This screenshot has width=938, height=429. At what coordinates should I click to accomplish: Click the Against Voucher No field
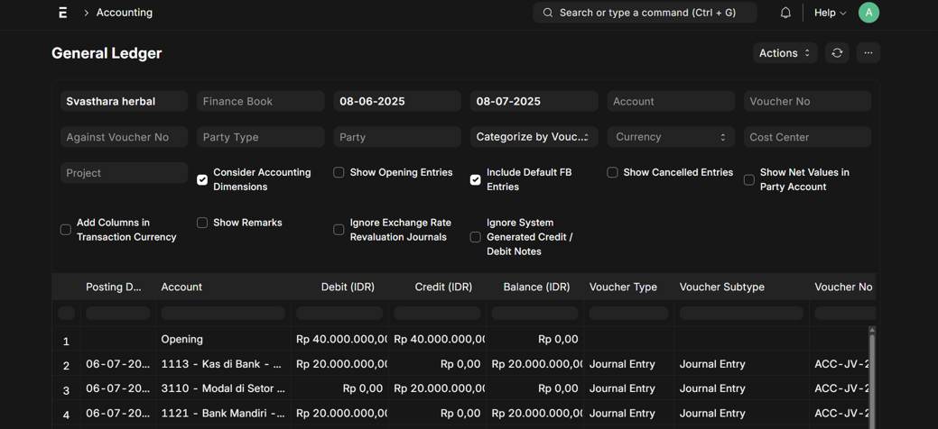(x=124, y=137)
